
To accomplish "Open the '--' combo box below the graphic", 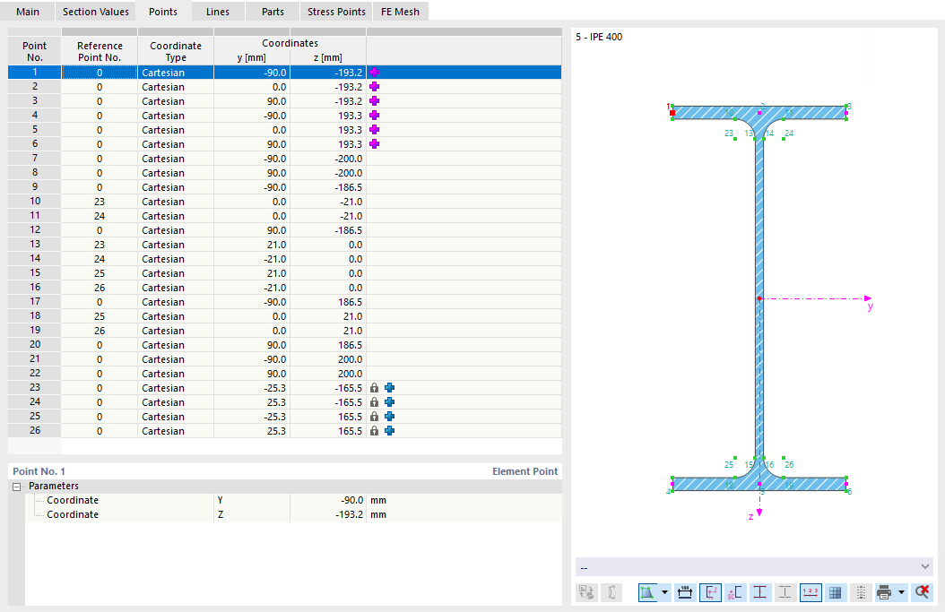I will [x=754, y=567].
